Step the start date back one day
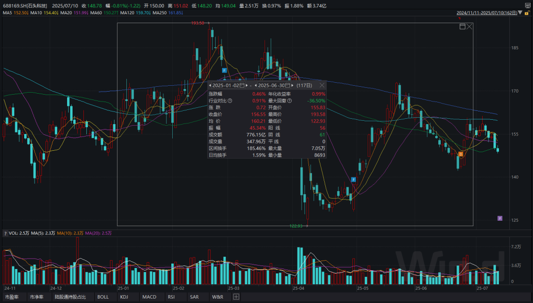This screenshot has height=303, width=533. pyautogui.click(x=210, y=85)
